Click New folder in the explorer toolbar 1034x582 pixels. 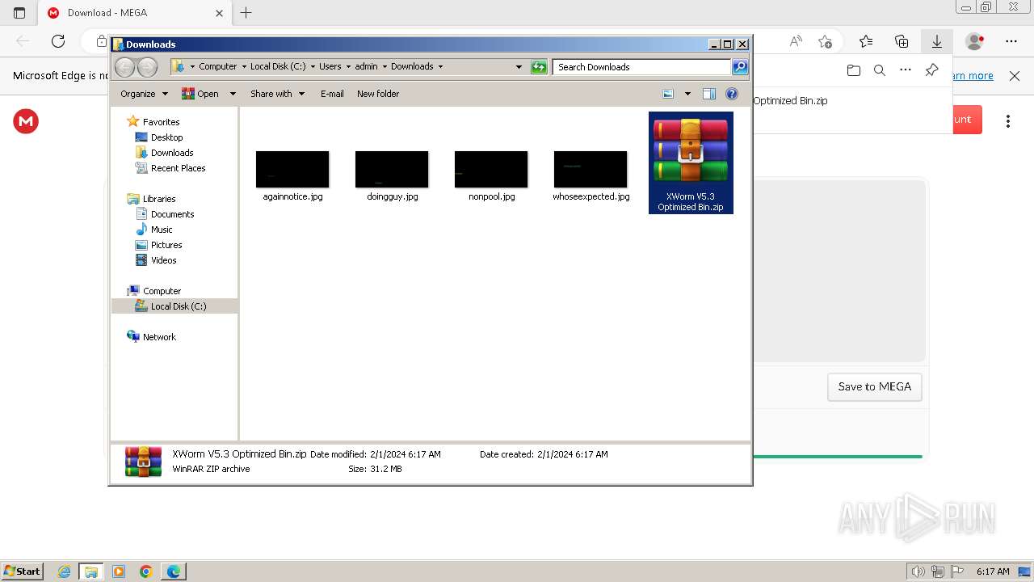(378, 94)
